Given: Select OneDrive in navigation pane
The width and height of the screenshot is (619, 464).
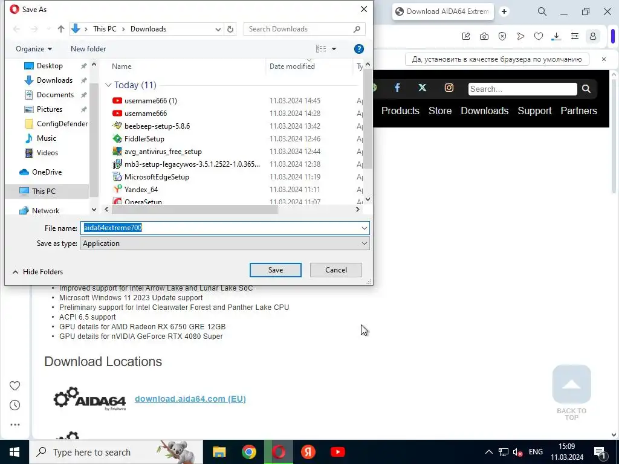Looking at the screenshot, I should [x=47, y=172].
